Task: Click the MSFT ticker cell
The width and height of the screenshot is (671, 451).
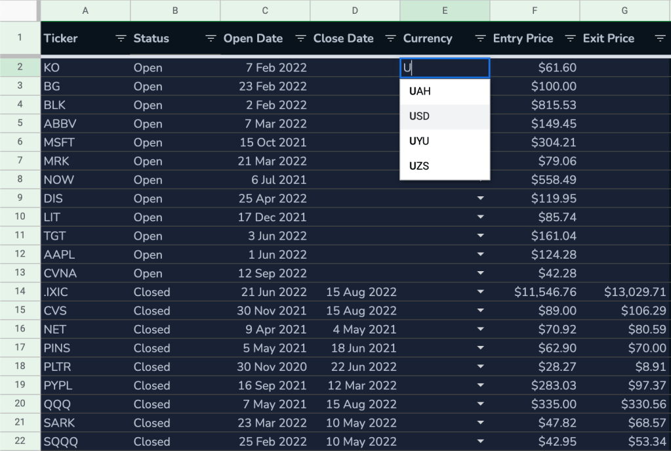Action: pos(85,142)
